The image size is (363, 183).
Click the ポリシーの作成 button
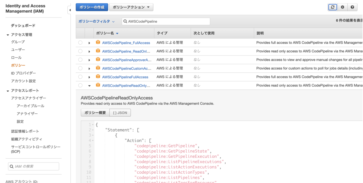pos(92,7)
